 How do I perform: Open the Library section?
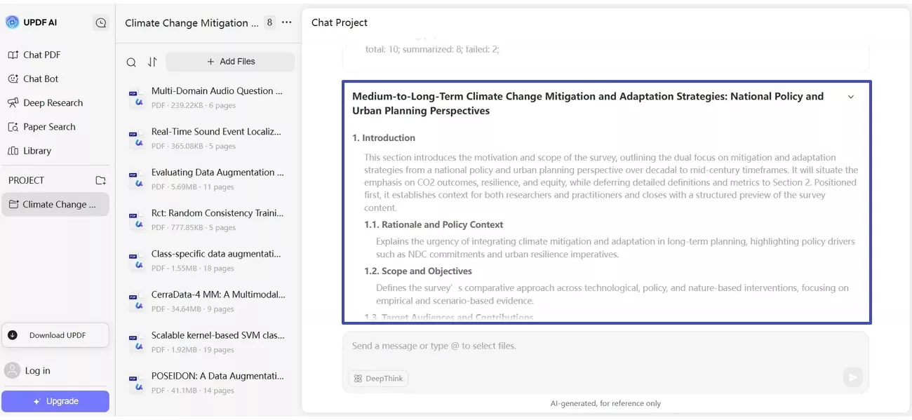click(x=37, y=151)
